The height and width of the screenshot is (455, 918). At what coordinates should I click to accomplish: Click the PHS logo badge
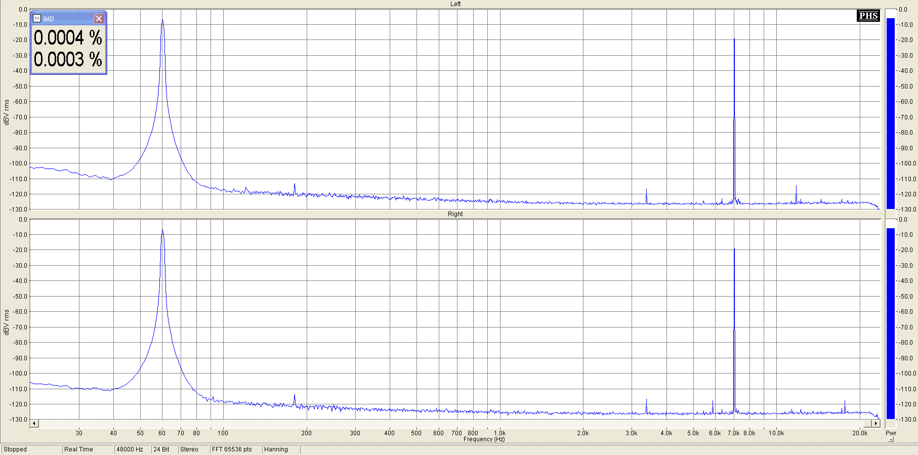click(868, 16)
